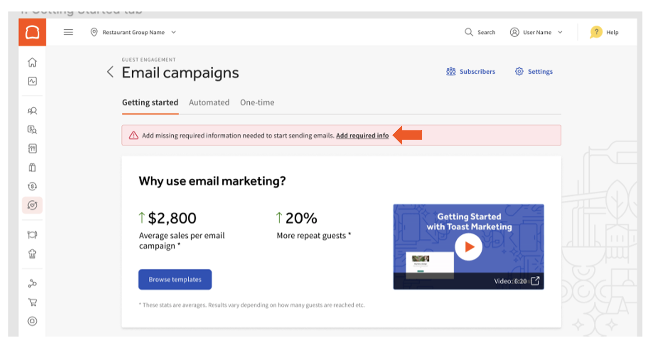This screenshot has width=652, height=344.
Task: Click the Browse templates button
Action: pyautogui.click(x=175, y=279)
